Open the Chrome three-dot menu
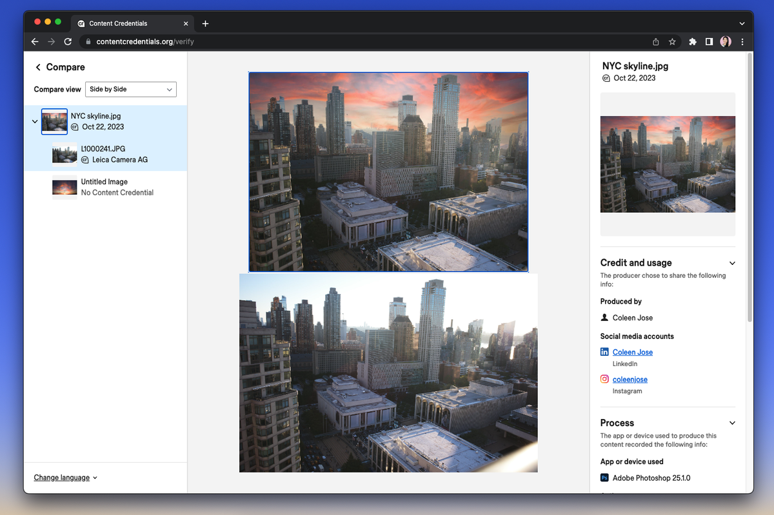The width and height of the screenshot is (774, 515). click(742, 42)
